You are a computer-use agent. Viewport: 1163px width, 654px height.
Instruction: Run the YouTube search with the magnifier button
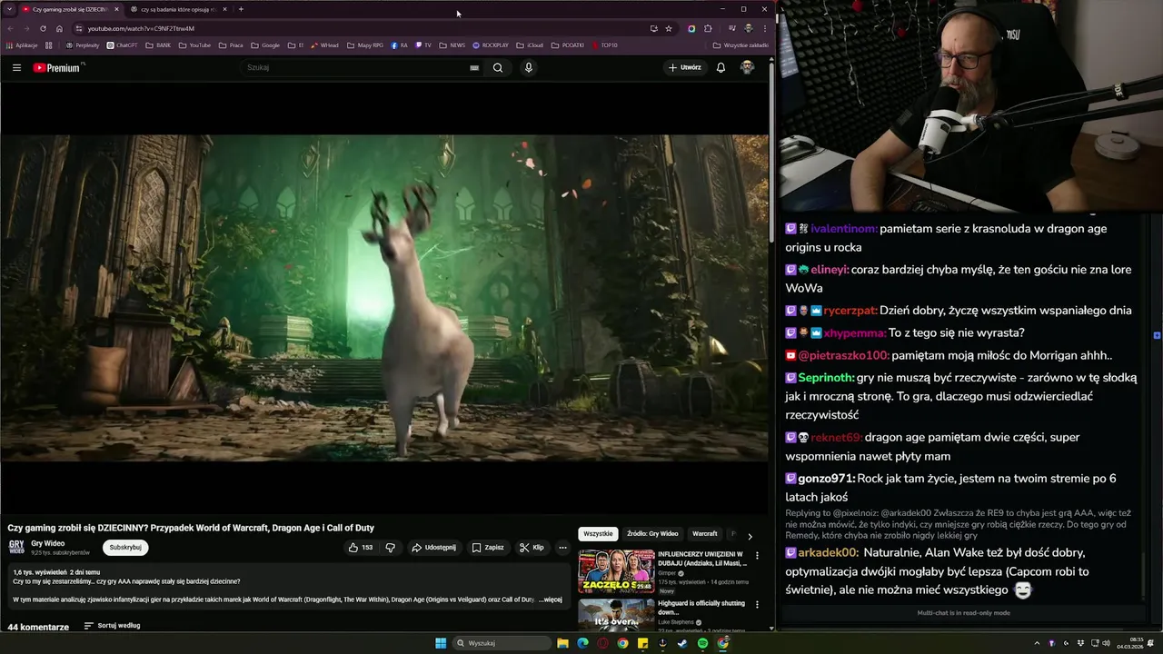(498, 67)
